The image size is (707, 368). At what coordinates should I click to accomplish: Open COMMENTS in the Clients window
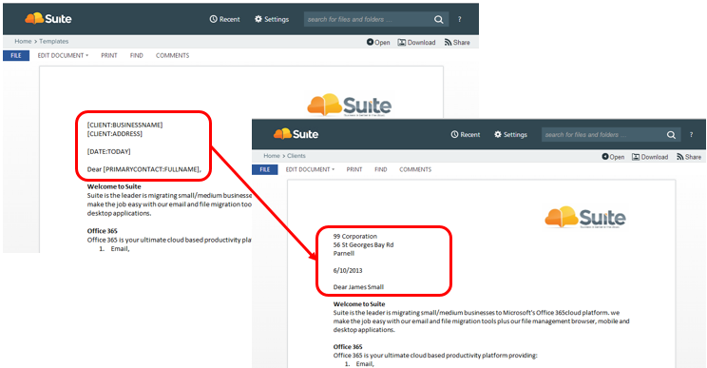415,169
